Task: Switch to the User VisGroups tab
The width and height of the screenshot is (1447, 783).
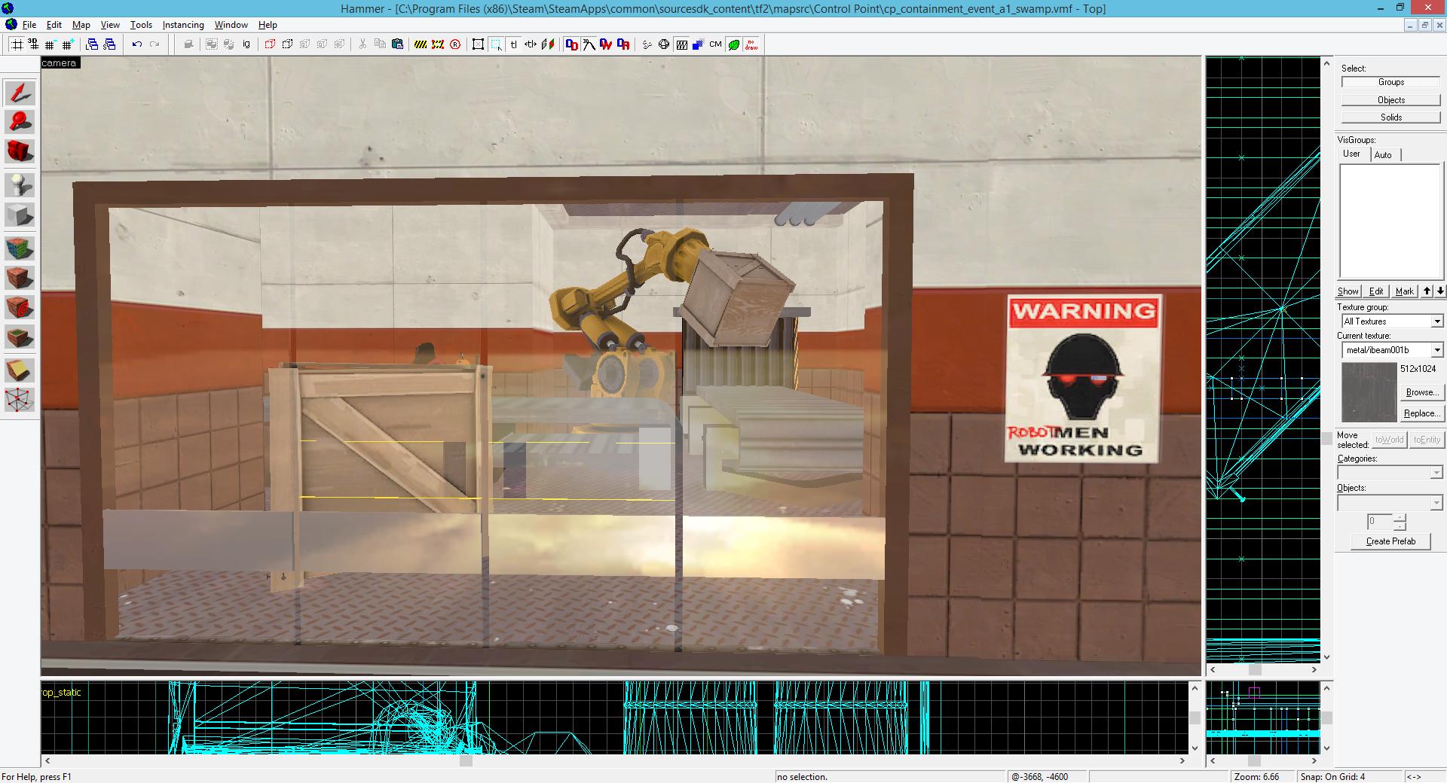Action: click(1352, 154)
